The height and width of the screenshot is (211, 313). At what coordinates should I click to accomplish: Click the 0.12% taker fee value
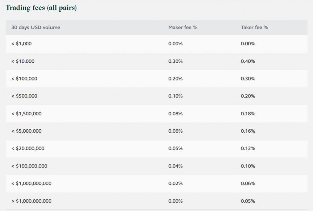pos(248,149)
